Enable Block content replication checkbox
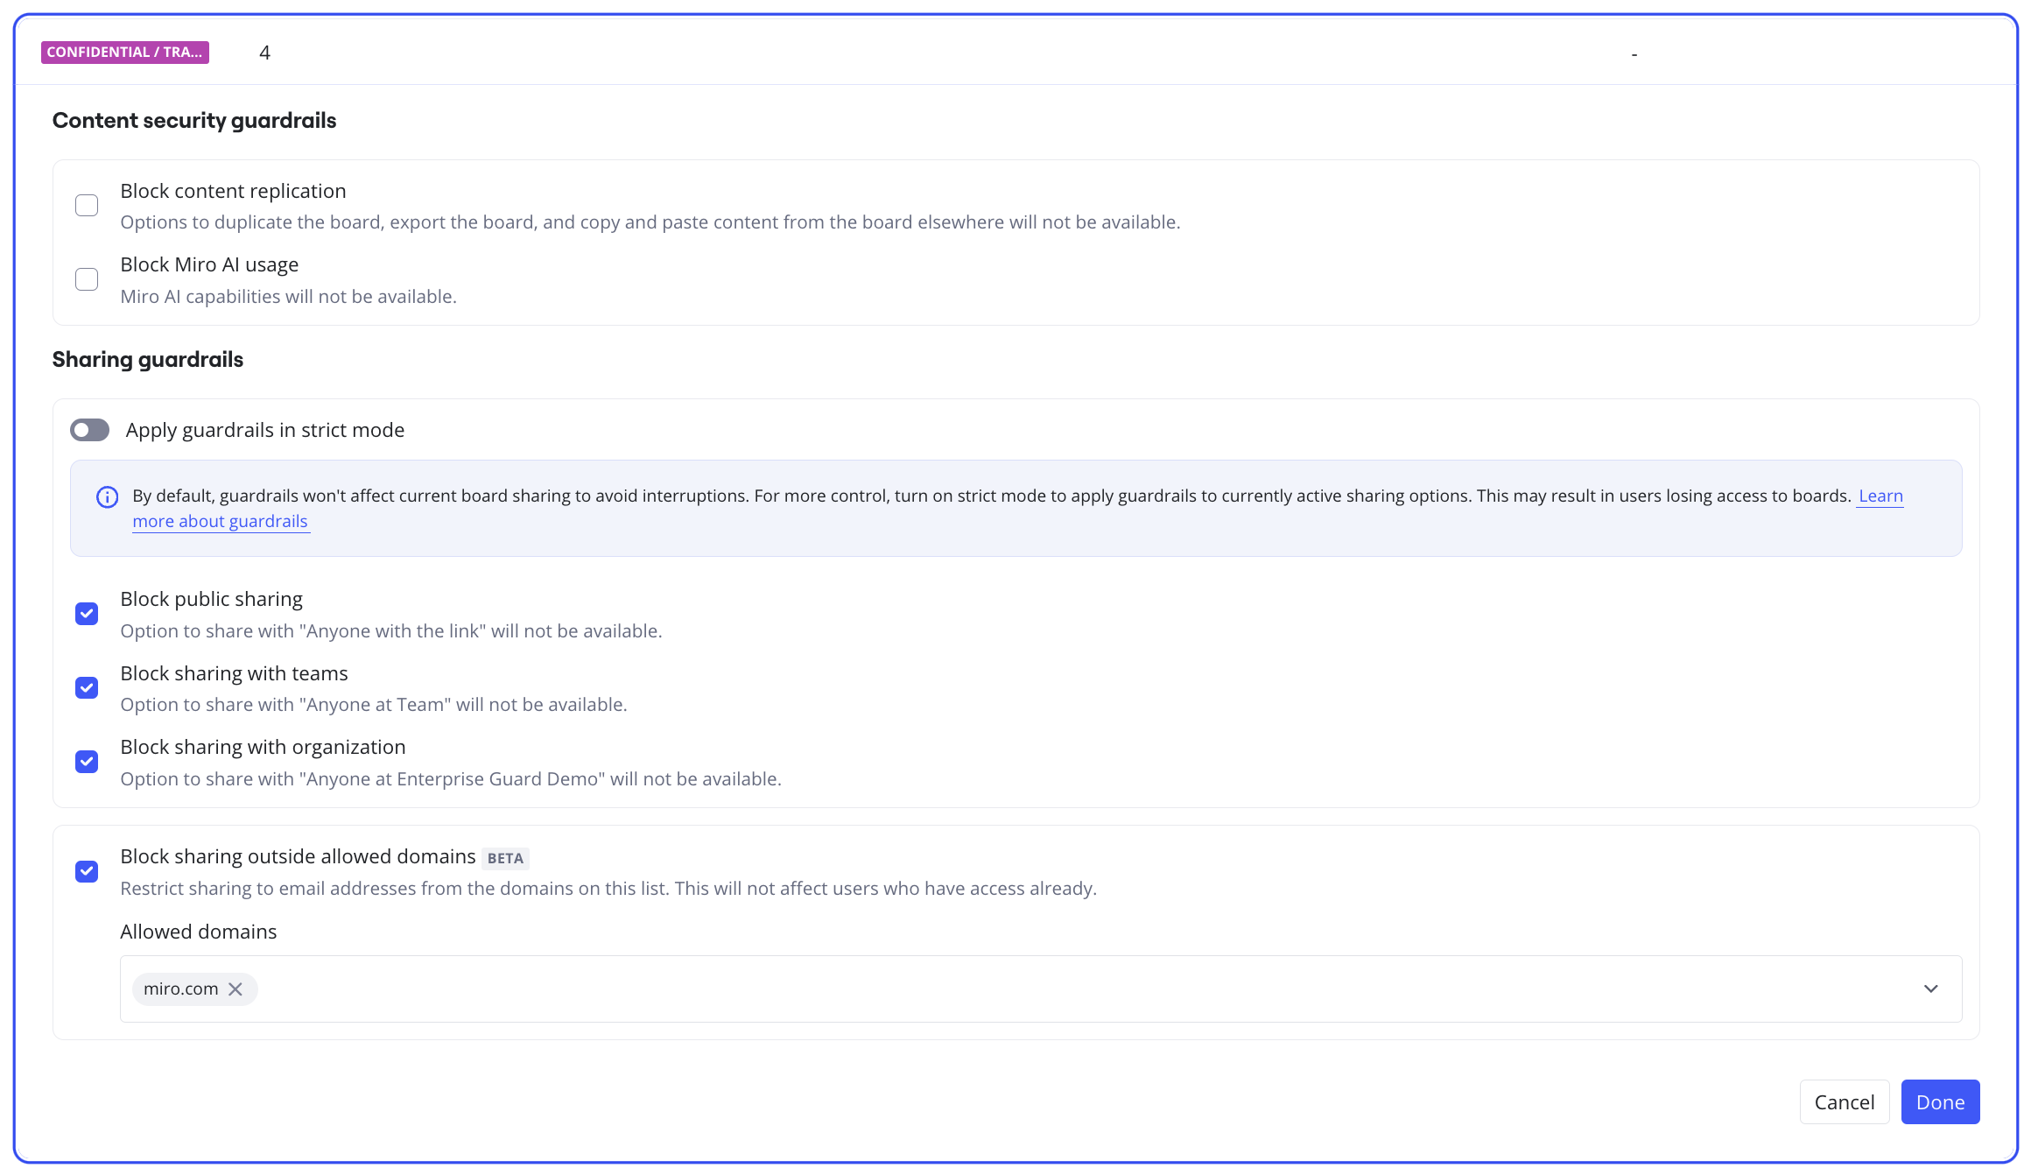Image resolution: width=2031 pixels, height=1175 pixels. (x=87, y=206)
